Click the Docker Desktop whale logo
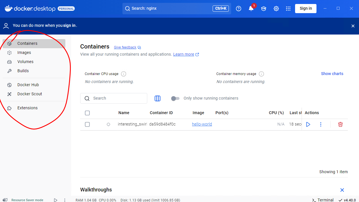Screen dimensions: 359x202 [x=9, y=8]
